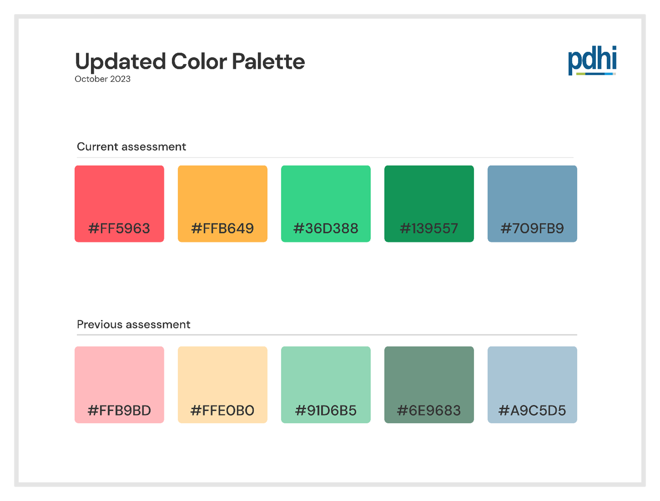Pick the bright green #36D388 swatch
This screenshot has height=501, width=660.
325,203
